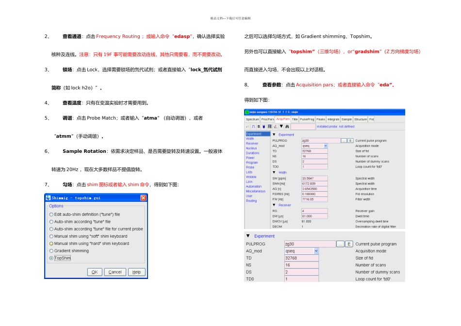Switch to the PulseProg tab
This screenshot has width=461, height=326.
[x=307, y=119]
